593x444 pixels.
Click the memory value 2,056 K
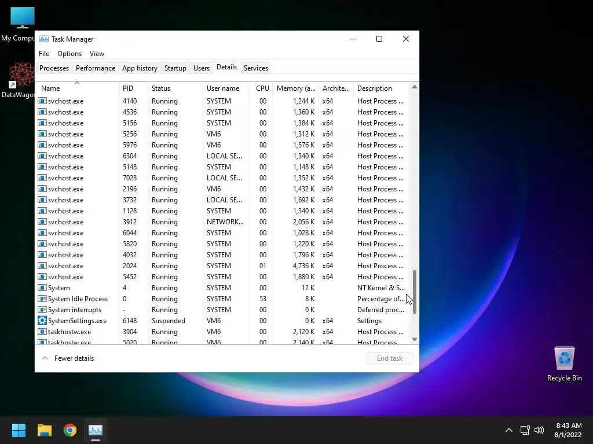coord(303,221)
